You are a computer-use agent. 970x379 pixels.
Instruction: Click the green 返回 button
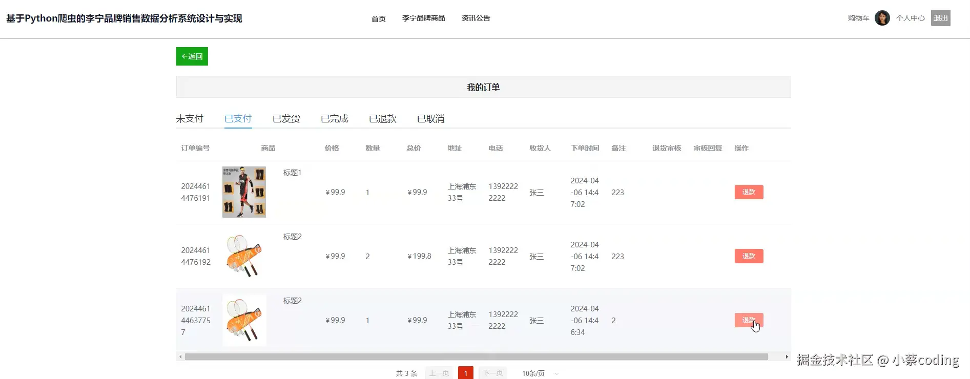192,56
